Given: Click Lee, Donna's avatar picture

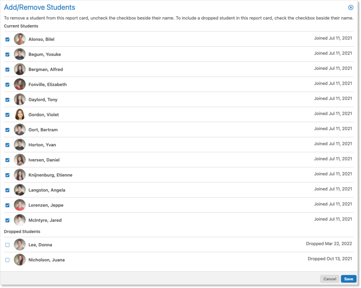Looking at the screenshot, I should pyautogui.click(x=20, y=245).
